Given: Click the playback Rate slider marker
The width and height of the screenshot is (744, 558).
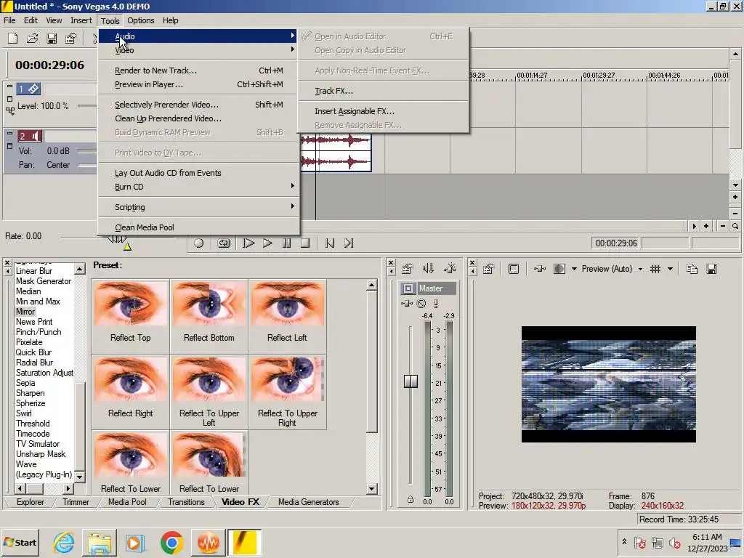Looking at the screenshot, I should click(x=127, y=246).
